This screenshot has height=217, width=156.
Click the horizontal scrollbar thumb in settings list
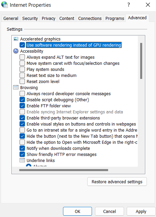pyautogui.click(x=64, y=170)
